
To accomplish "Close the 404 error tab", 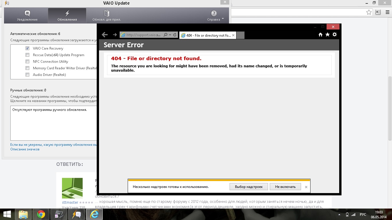I will click(233, 35).
